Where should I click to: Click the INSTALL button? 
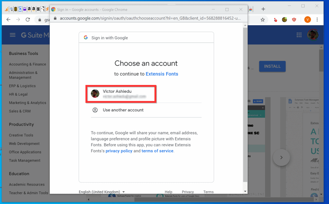[x=272, y=66]
